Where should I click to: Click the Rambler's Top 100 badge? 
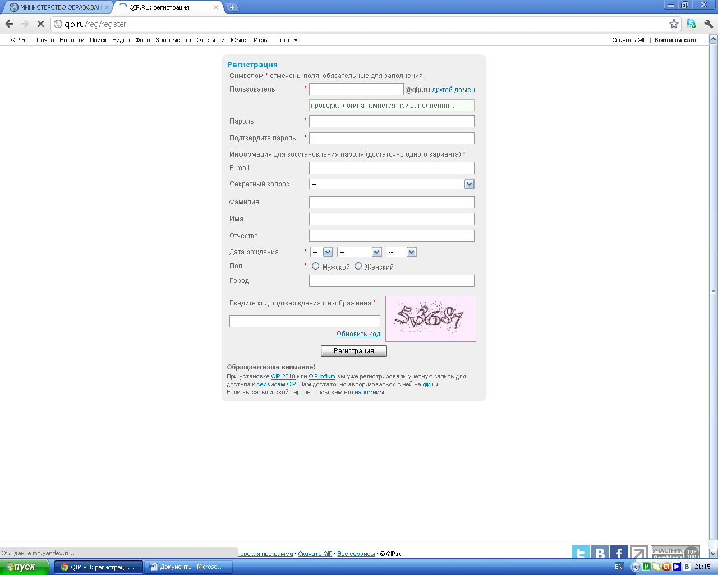point(675,553)
